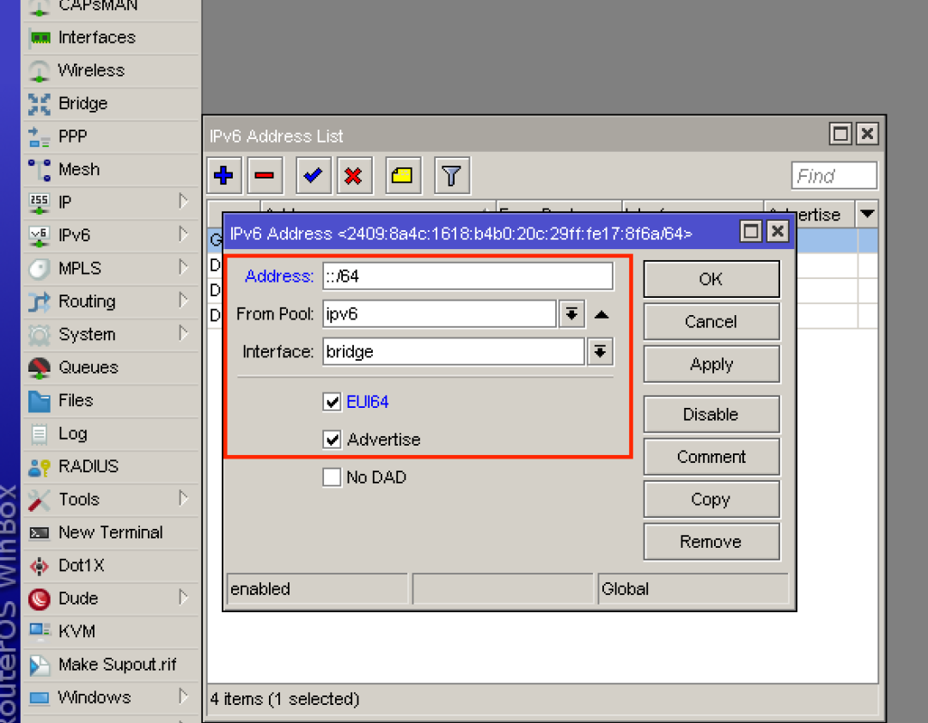Screen dimensions: 928x723
Task: Maximize the IPv6 Address List window
Action: coord(840,134)
